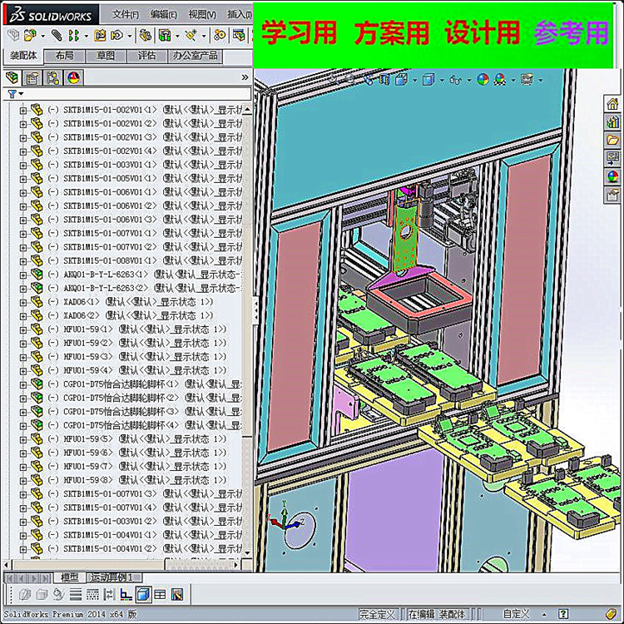Click the tree's vertical scrollbar down arrow
The height and width of the screenshot is (624, 624).
point(247,552)
